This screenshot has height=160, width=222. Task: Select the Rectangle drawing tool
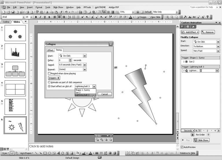tap(45, 153)
